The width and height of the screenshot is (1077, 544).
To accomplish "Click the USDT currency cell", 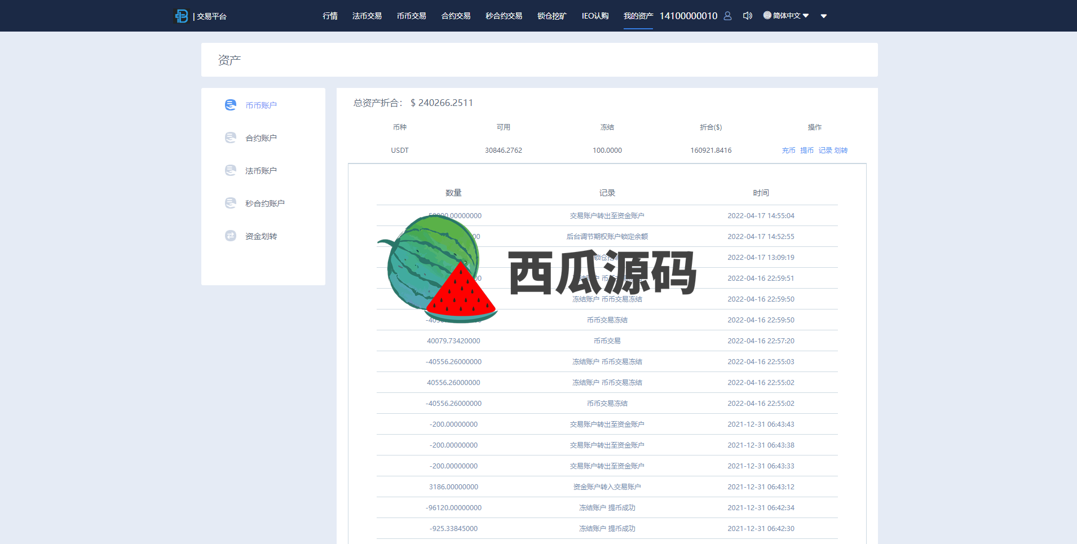I will tap(400, 151).
